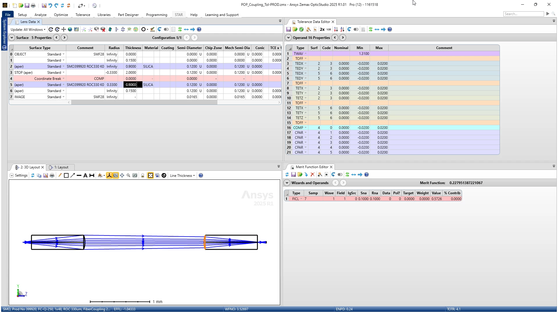Click the highlighted rotate icon in 3D Layout toolbar
The width and height of the screenshot is (558, 313).
point(116,175)
